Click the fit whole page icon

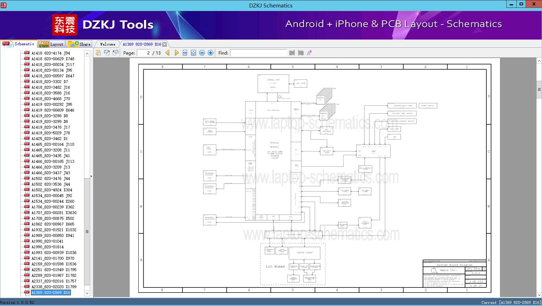pyautogui.click(x=193, y=53)
